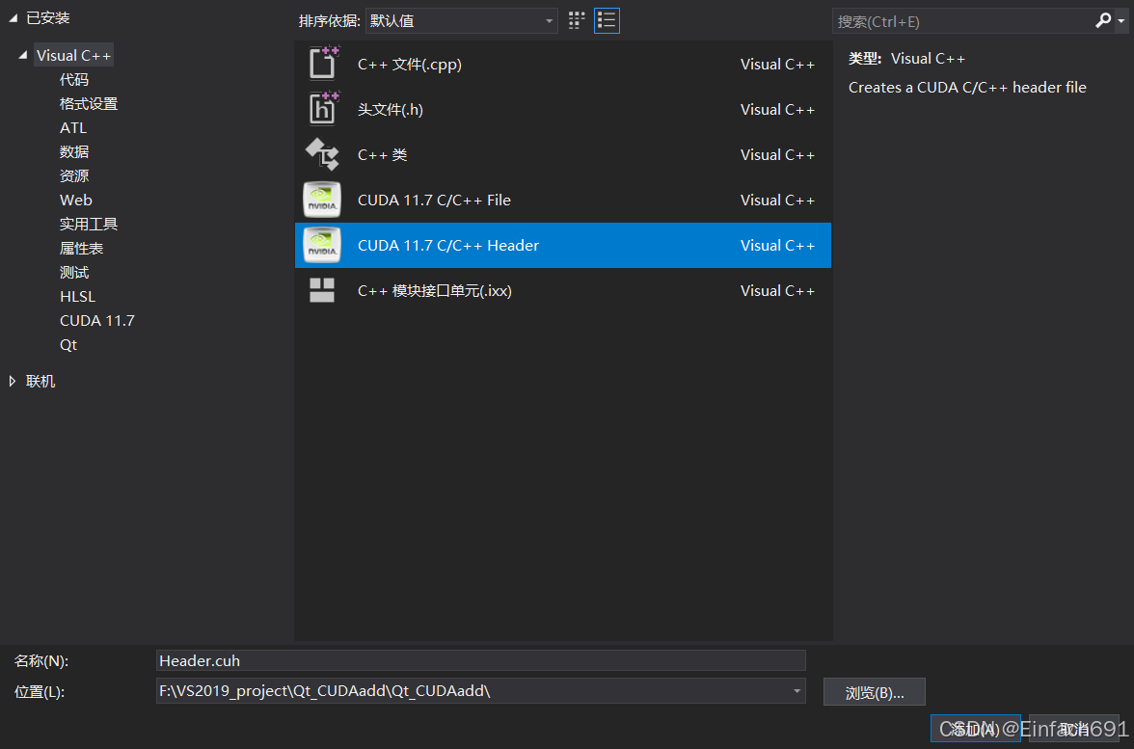Select the CUDA 11.7 C/C++ File template icon
Screen dimensions: 1134x749
(321, 200)
